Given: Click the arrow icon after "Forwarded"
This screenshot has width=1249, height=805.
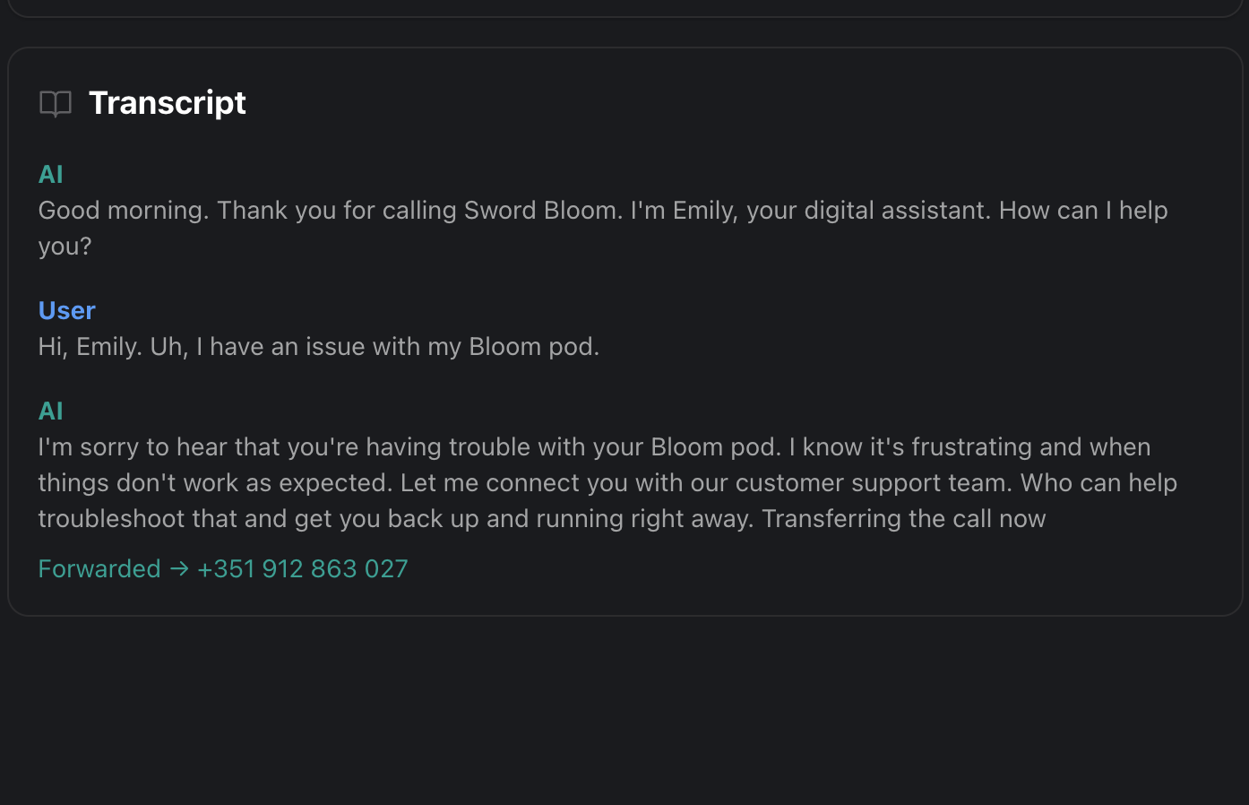Looking at the screenshot, I should click(x=179, y=569).
